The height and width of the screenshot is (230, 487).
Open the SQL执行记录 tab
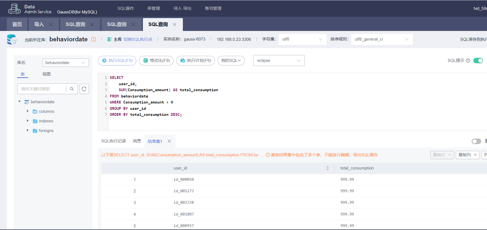click(x=114, y=141)
